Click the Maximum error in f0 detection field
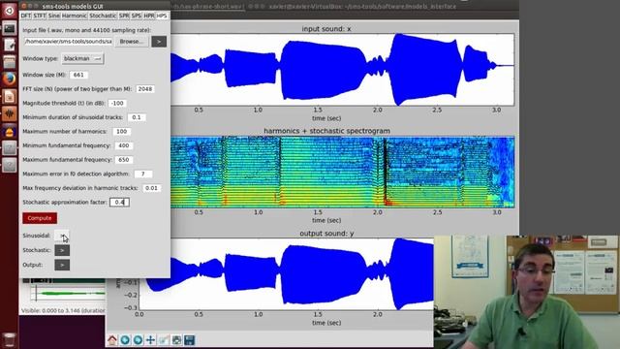 point(143,174)
